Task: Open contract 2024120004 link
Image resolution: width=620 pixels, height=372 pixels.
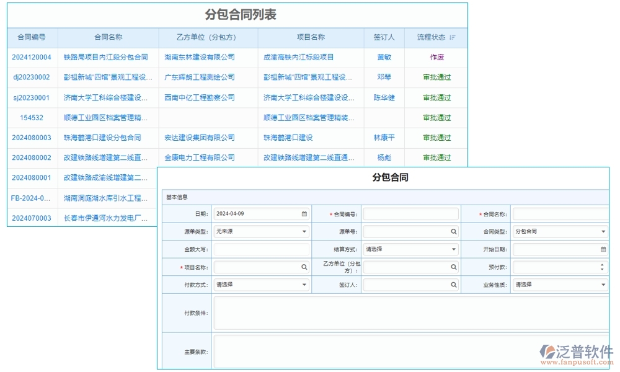Action: pos(32,57)
